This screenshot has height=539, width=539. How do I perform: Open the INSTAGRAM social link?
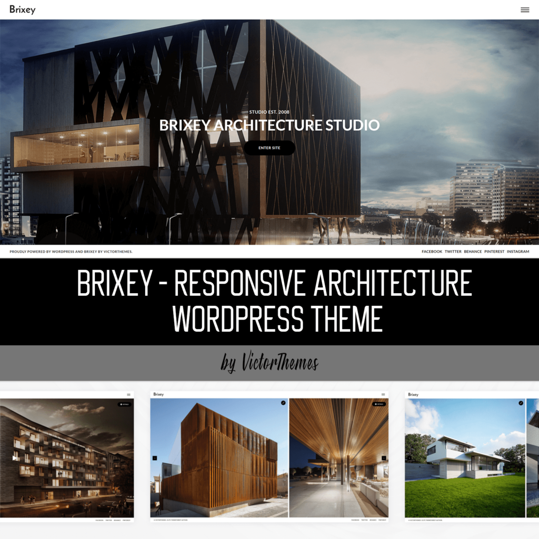(x=517, y=252)
